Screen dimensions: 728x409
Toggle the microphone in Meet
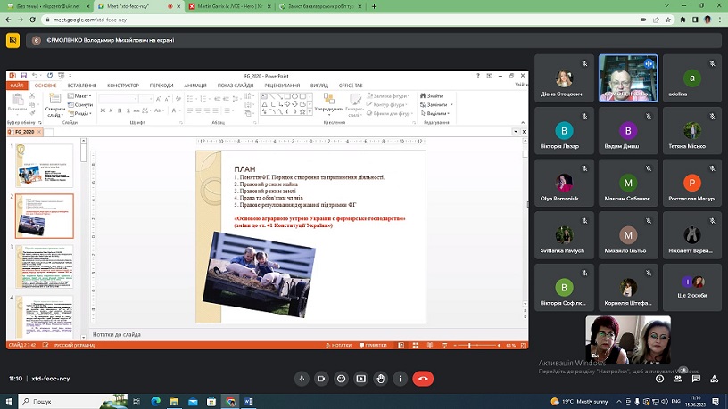(x=302, y=379)
